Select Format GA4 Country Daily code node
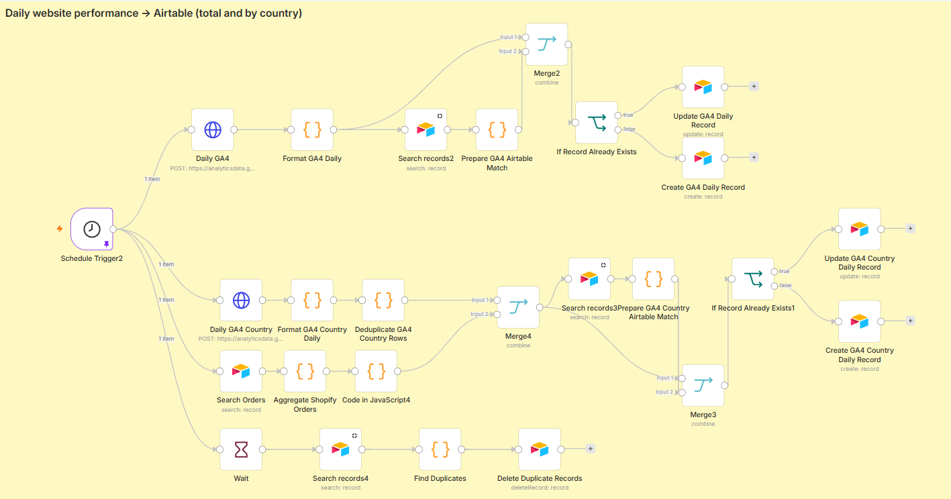Image resolution: width=951 pixels, height=499 pixels. [x=312, y=300]
